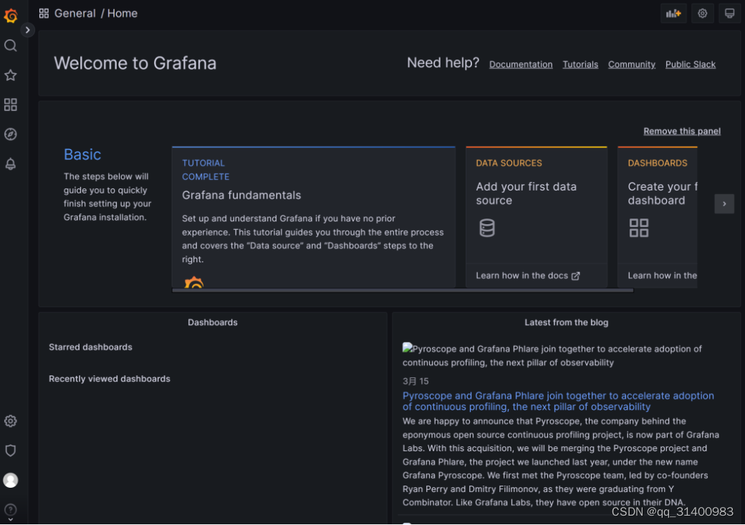Open Configuration via the sidebar gear icon
Viewport: 745px width, 525px height.
click(11, 421)
